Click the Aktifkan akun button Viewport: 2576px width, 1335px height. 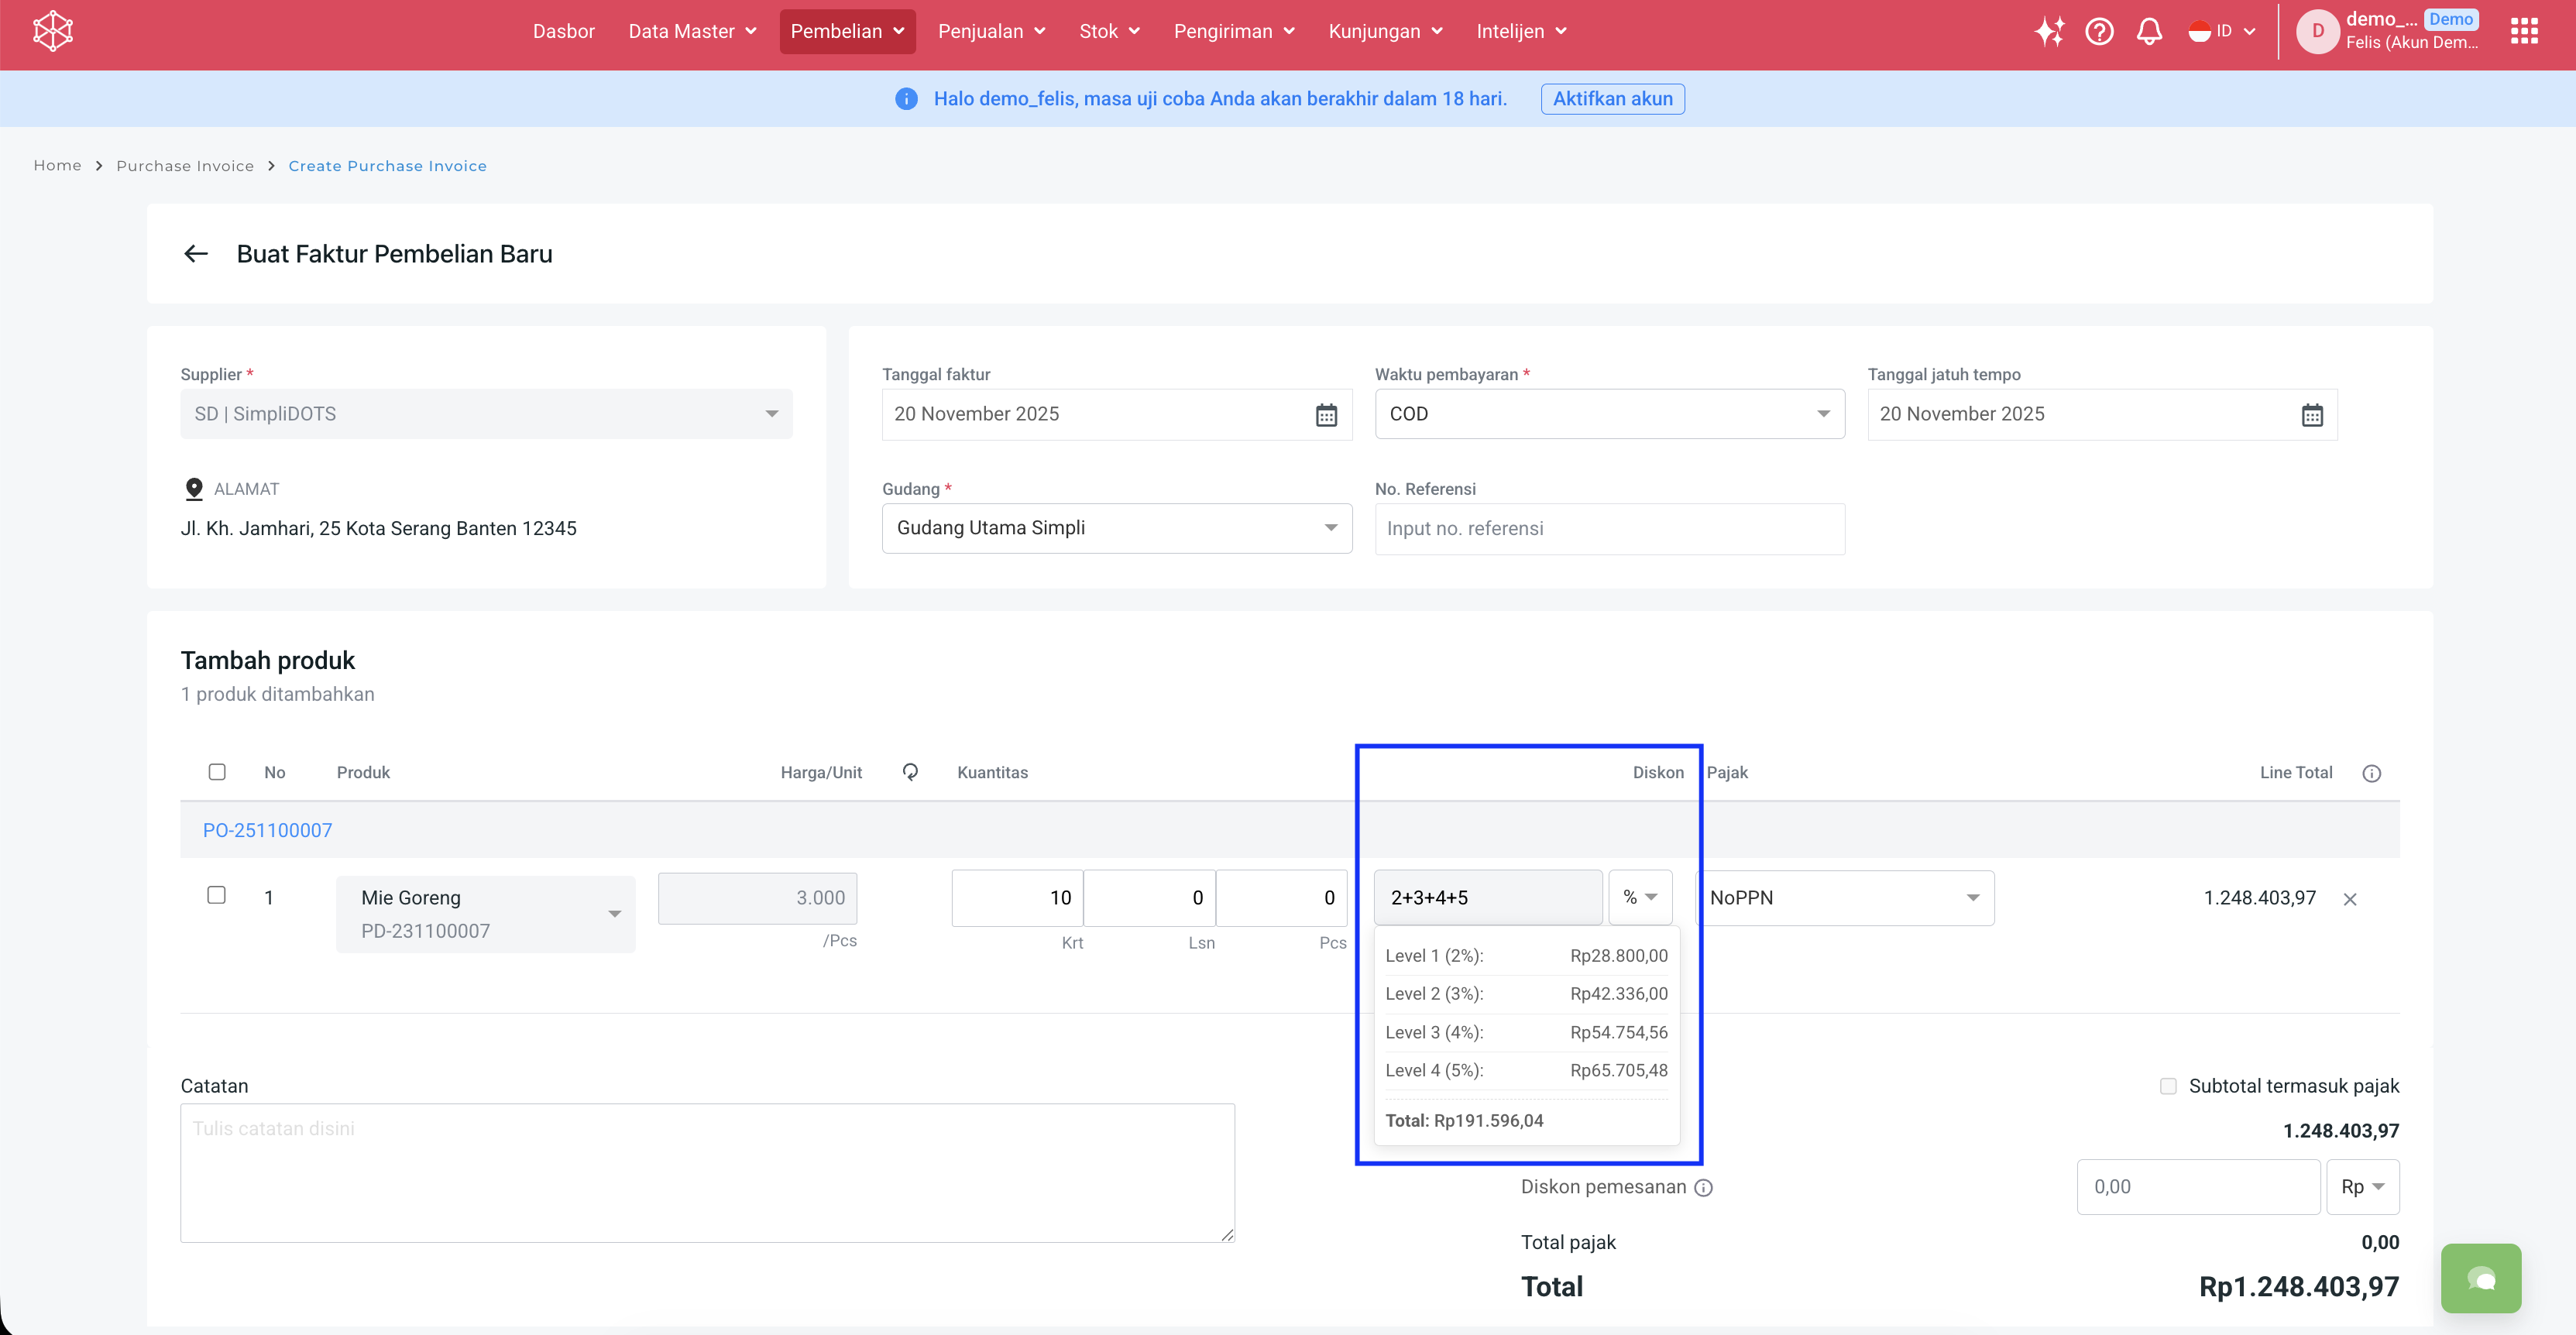point(1612,99)
